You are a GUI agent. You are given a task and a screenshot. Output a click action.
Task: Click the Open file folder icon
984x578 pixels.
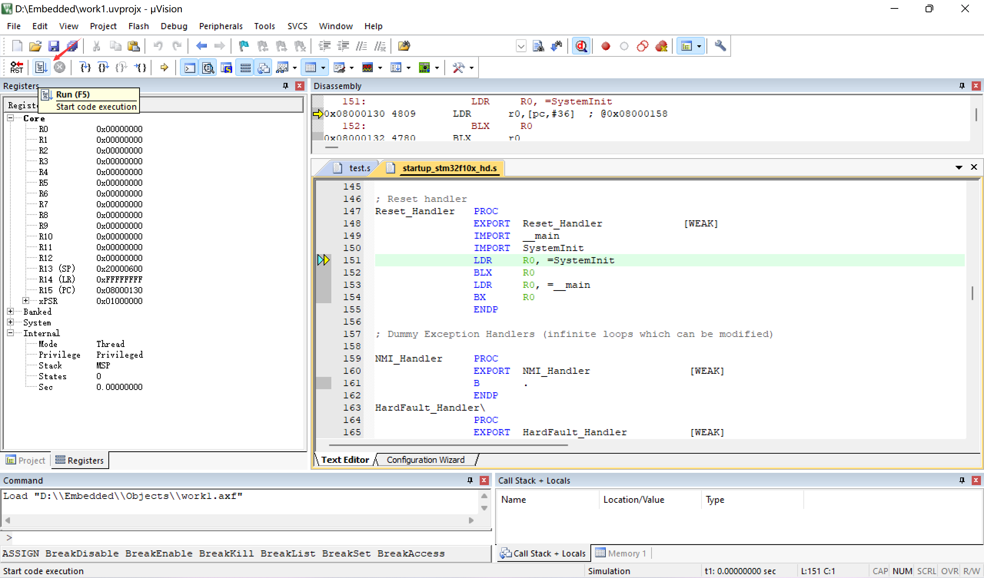point(35,46)
